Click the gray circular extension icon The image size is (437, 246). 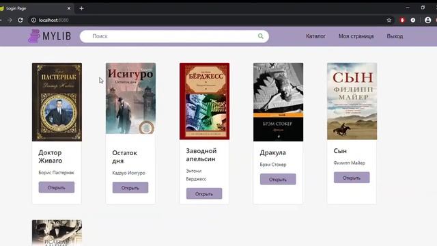pyautogui.click(x=413, y=20)
